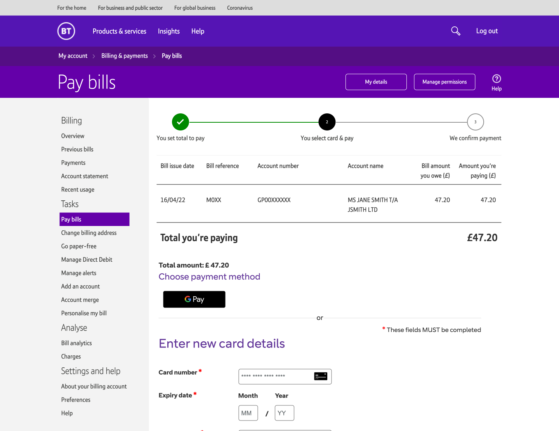
Task: Click Billing & payments breadcrumb
Action: [125, 56]
